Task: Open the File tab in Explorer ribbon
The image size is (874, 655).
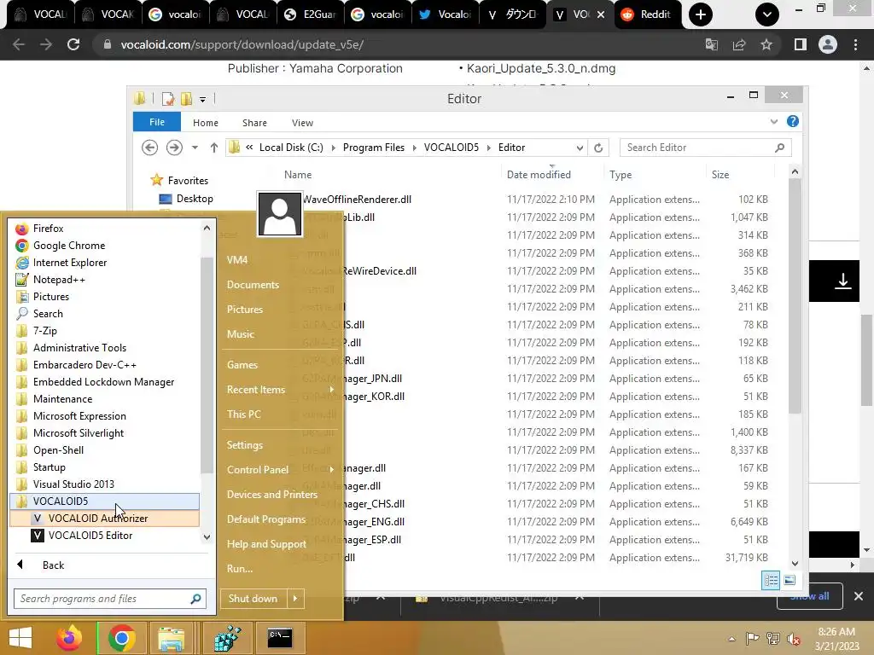Action: click(157, 122)
